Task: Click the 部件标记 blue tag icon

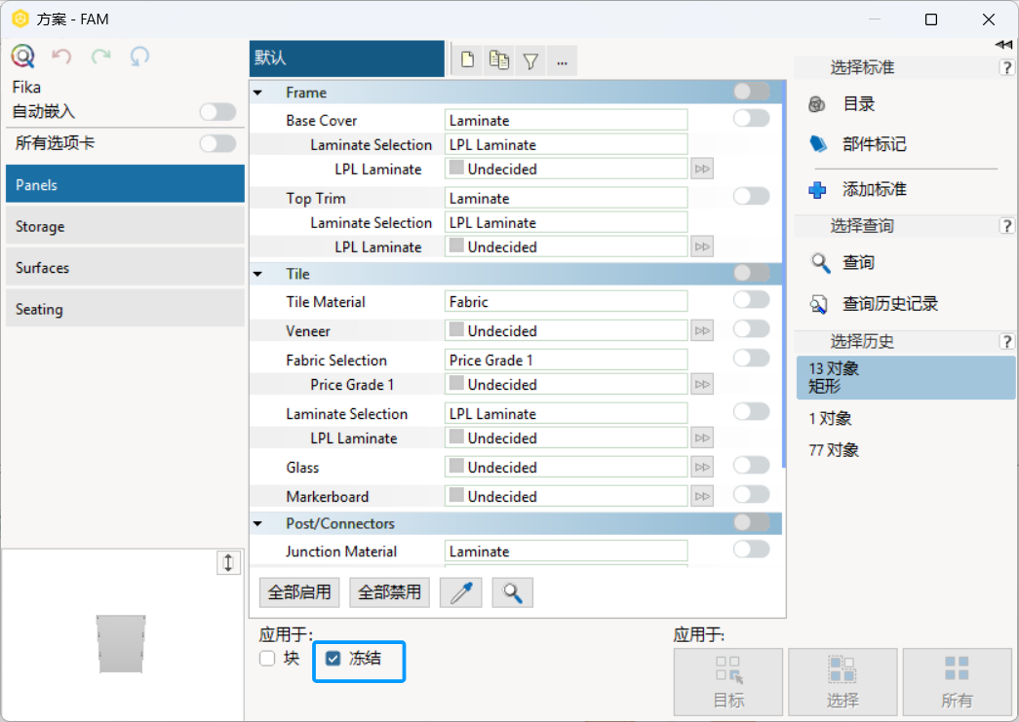Action: [818, 144]
